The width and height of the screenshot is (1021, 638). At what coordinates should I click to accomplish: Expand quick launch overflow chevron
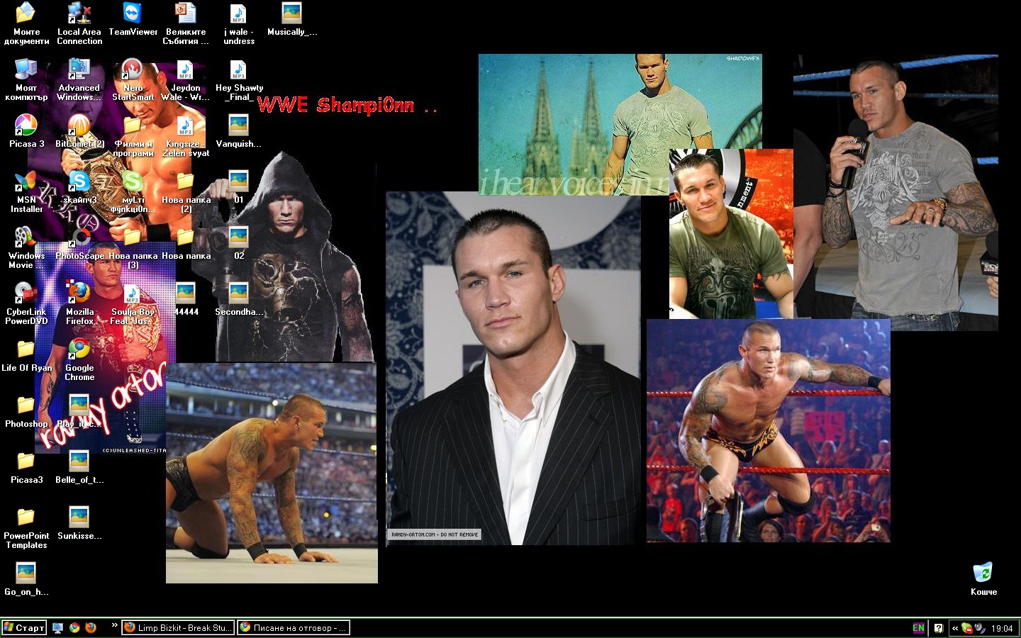point(114,625)
